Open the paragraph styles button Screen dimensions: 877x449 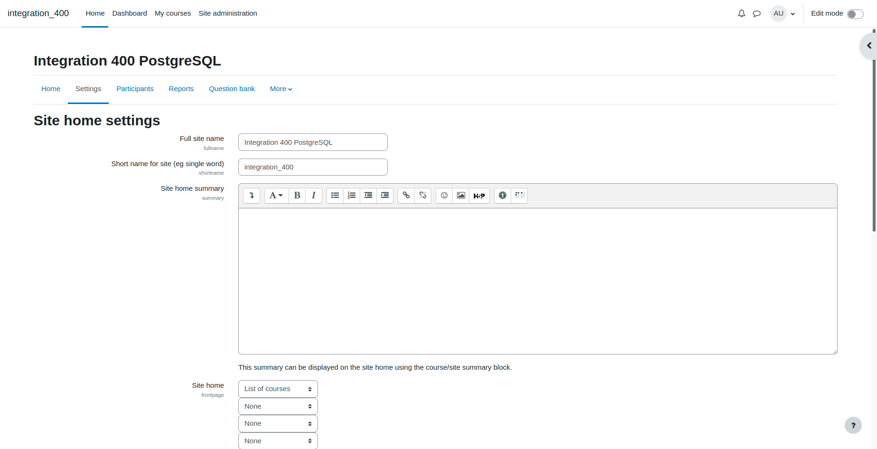(x=276, y=196)
